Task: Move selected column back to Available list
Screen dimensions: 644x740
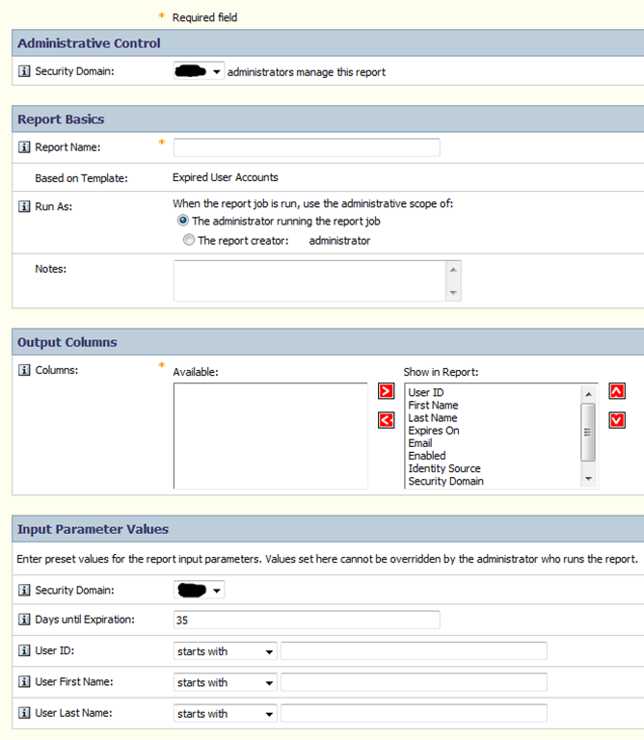Action: tap(387, 420)
